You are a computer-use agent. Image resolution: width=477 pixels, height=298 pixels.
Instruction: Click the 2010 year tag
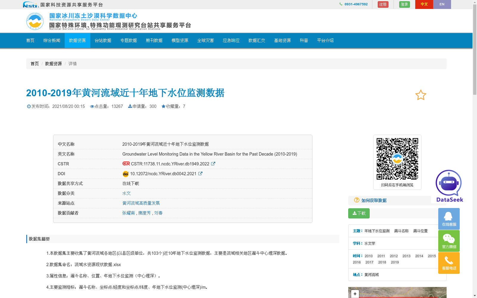(368, 256)
